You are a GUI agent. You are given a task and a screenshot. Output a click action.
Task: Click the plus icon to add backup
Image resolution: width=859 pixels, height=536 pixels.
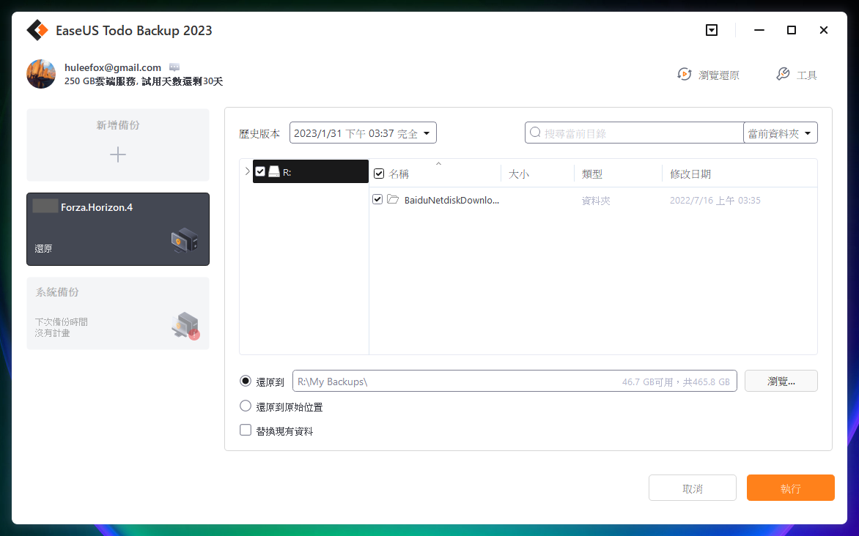pyautogui.click(x=118, y=155)
